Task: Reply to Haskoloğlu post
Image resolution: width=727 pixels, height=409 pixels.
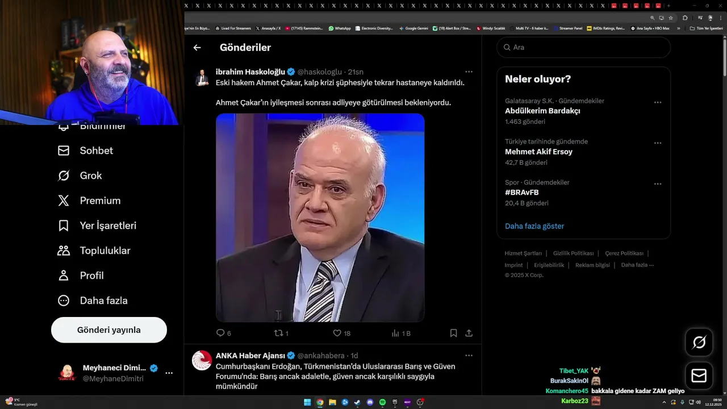Action: click(x=224, y=333)
